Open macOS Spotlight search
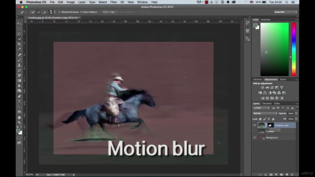Screen dimensions: 315x177 coord(286,2)
